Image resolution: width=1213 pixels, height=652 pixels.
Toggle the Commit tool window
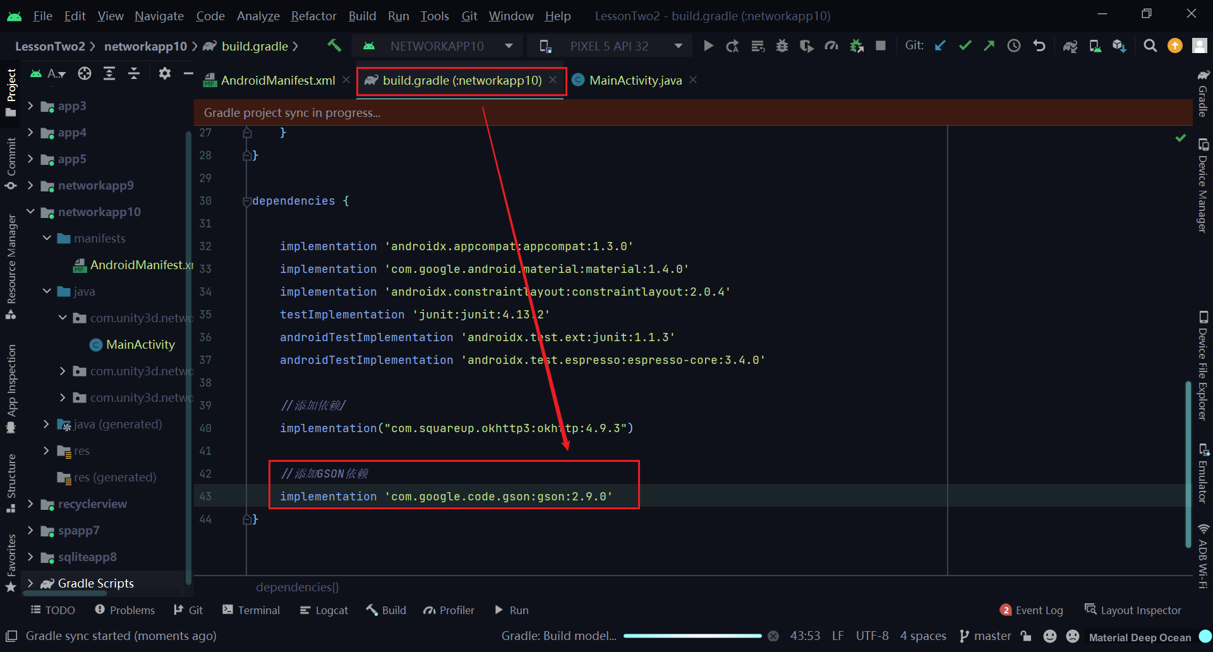pyautogui.click(x=11, y=164)
